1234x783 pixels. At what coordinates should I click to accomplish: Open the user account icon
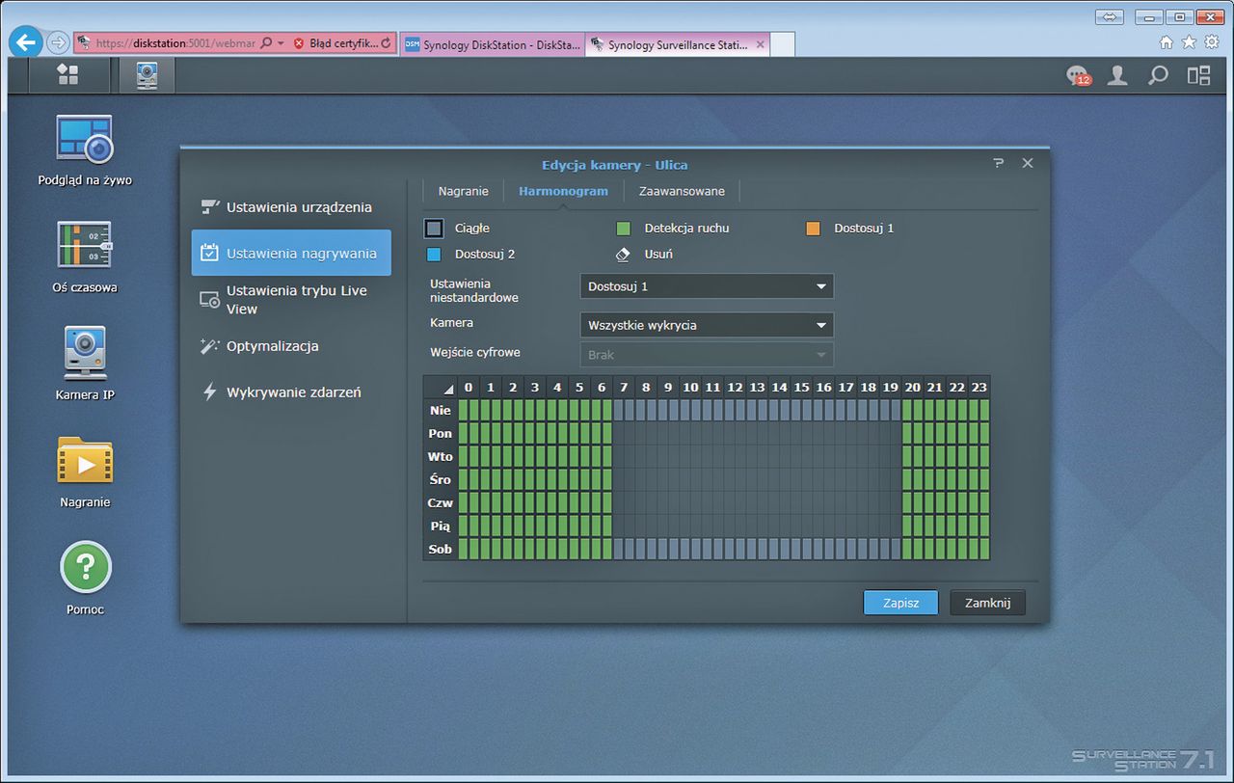(1117, 75)
